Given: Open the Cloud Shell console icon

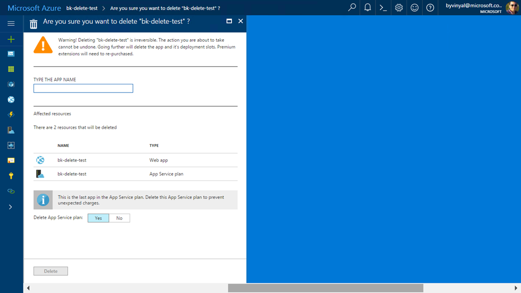Looking at the screenshot, I should [x=383, y=8].
